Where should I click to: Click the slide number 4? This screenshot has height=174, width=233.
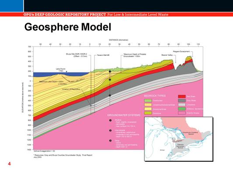[x=9, y=164]
